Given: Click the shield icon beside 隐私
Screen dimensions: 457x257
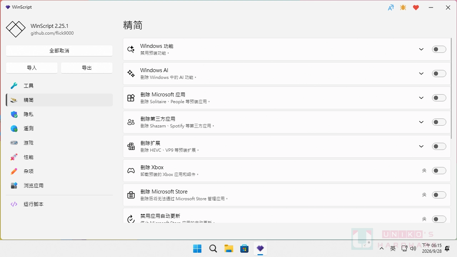Looking at the screenshot, I should (x=14, y=114).
